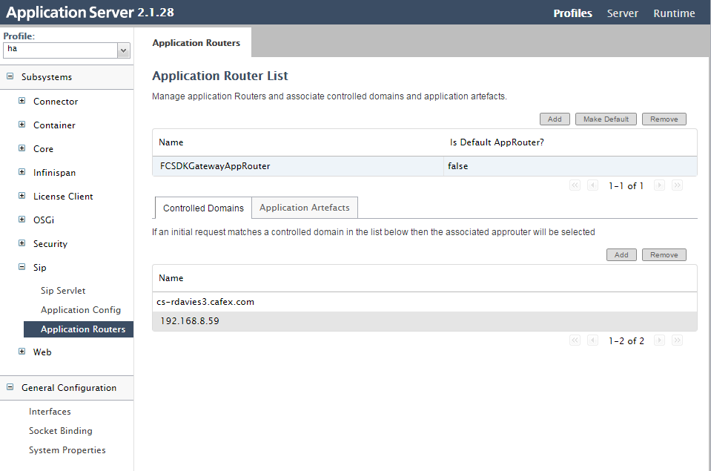Jump to last page of Controlled Domains list
Screen dimensions: 711x471
pos(677,340)
